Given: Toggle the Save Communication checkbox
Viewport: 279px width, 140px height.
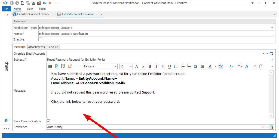Looking at the screenshot, I should tap(48, 121).
